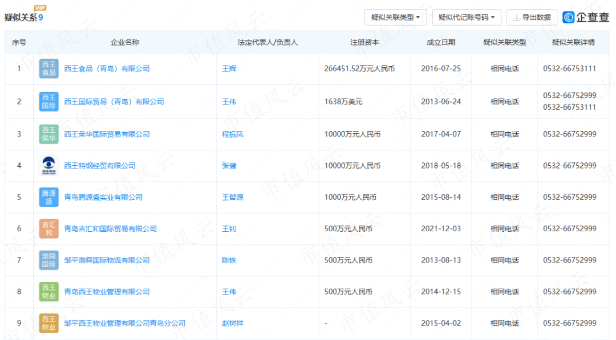View legal representative 程振凤 profile
616x340 pixels.
pyautogui.click(x=232, y=134)
